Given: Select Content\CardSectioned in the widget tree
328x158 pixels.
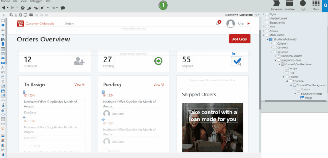Looking at the screenshot, I should tap(299, 64).
